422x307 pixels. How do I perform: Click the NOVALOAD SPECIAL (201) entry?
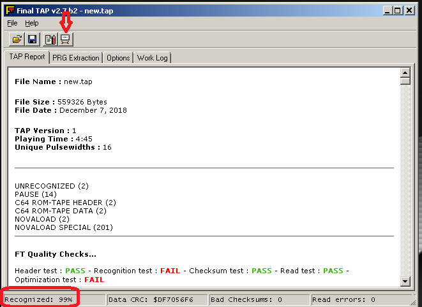(x=64, y=228)
